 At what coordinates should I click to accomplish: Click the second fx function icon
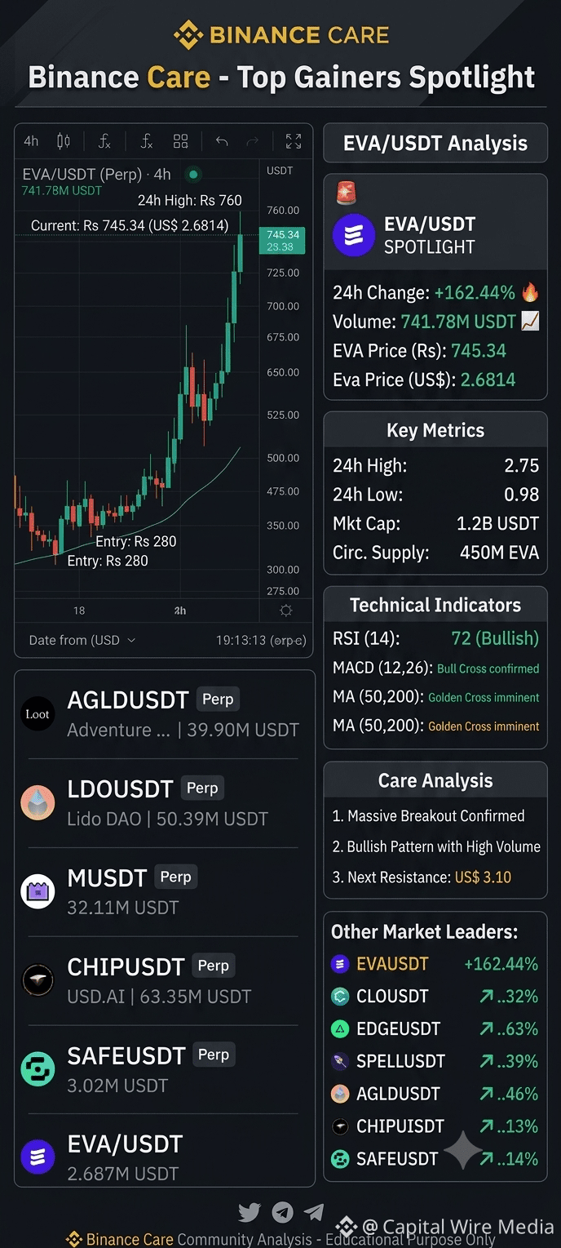(x=146, y=141)
